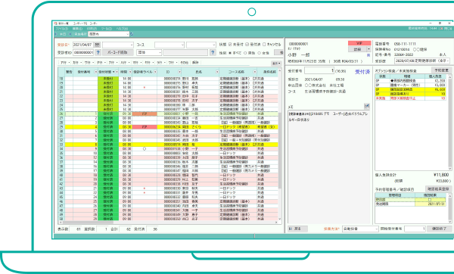Open the ヘルプ menu
Image resolution: width=454 pixels, height=274 pixels.
[122, 29]
